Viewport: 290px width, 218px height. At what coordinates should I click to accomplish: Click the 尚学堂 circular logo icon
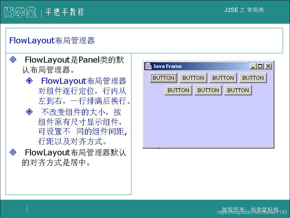pyautogui.click(x=20, y=11)
